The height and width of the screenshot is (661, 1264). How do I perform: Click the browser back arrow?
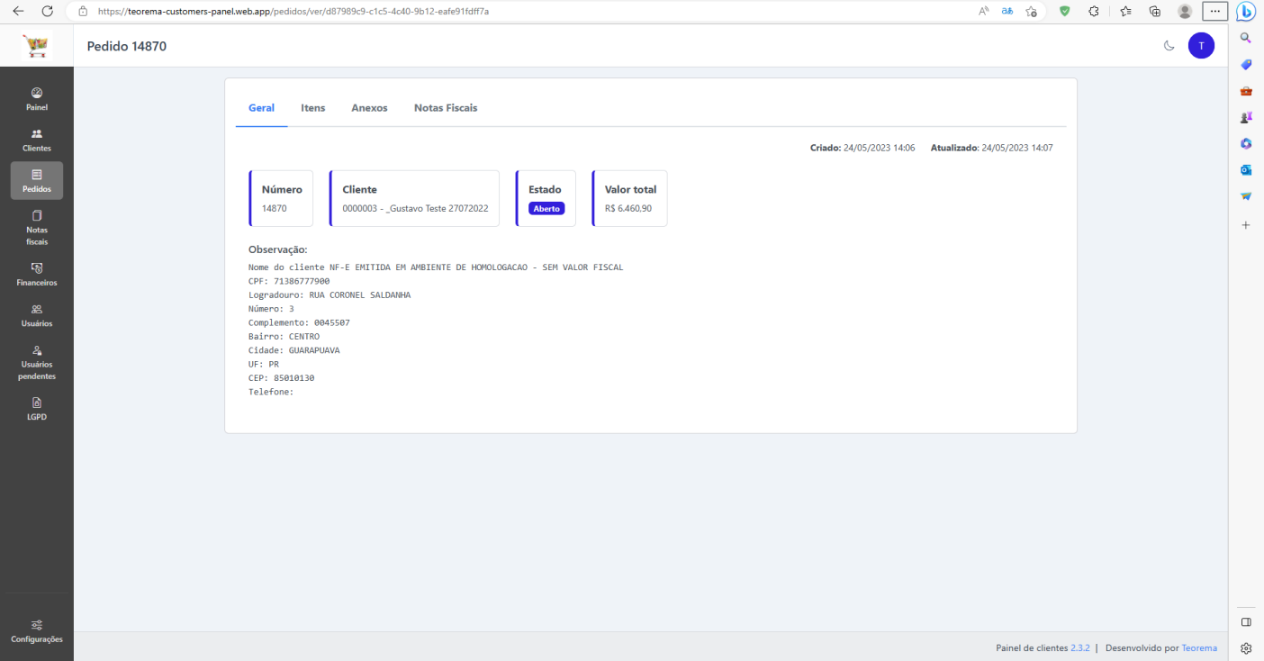pyautogui.click(x=19, y=12)
